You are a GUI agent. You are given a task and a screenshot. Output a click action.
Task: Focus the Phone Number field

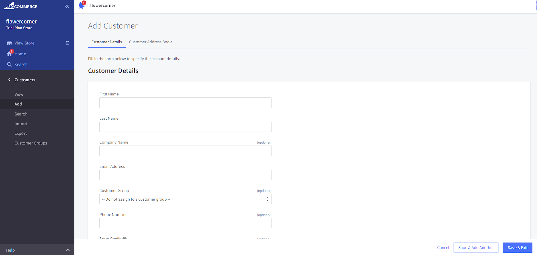pos(185,223)
